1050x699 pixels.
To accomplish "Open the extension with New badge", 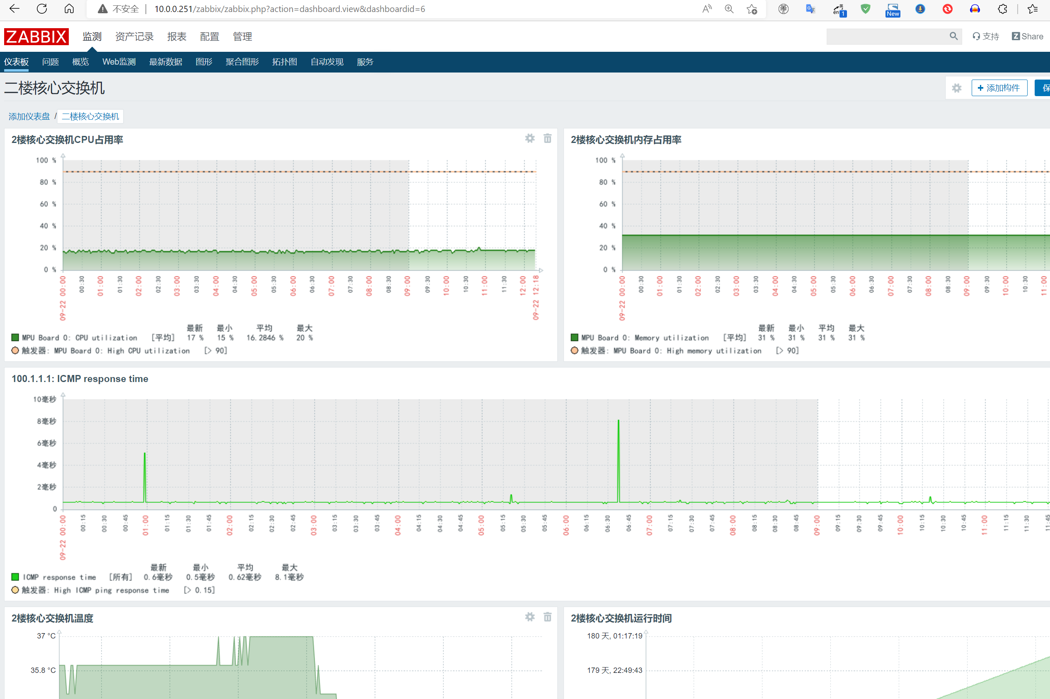I will 893,10.
